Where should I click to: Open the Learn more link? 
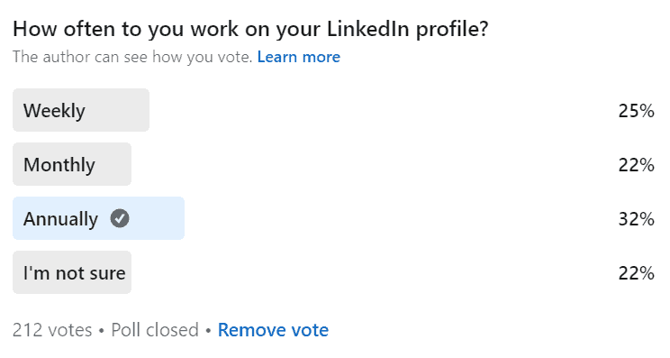pyautogui.click(x=299, y=57)
